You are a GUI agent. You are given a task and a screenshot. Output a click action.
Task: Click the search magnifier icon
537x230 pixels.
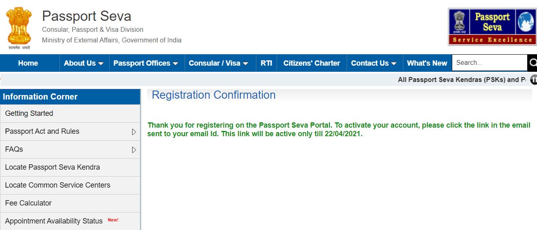click(x=533, y=63)
